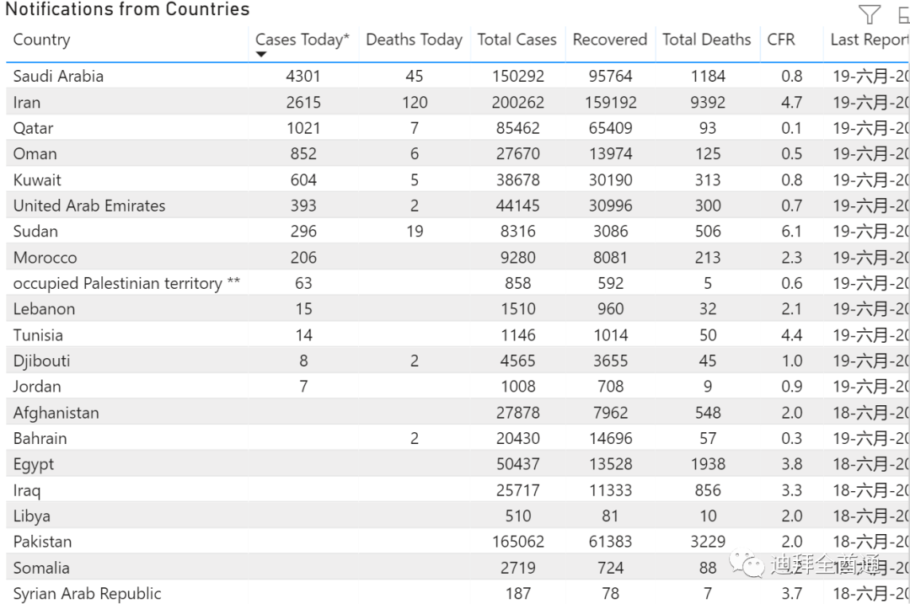Select the CFR column header
Viewport: 910px width, 604px height.
click(780, 40)
